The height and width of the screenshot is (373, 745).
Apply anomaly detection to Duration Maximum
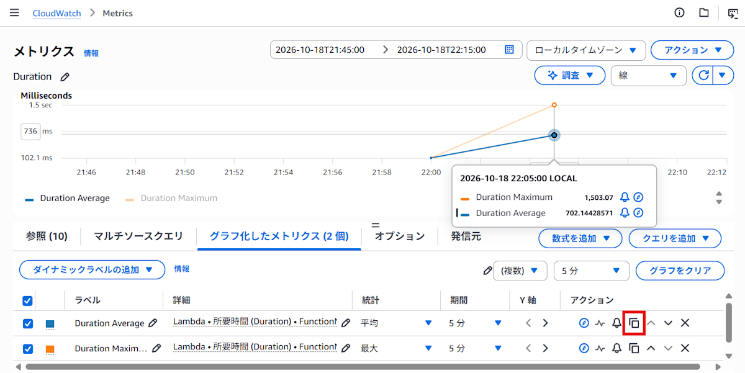(x=600, y=348)
